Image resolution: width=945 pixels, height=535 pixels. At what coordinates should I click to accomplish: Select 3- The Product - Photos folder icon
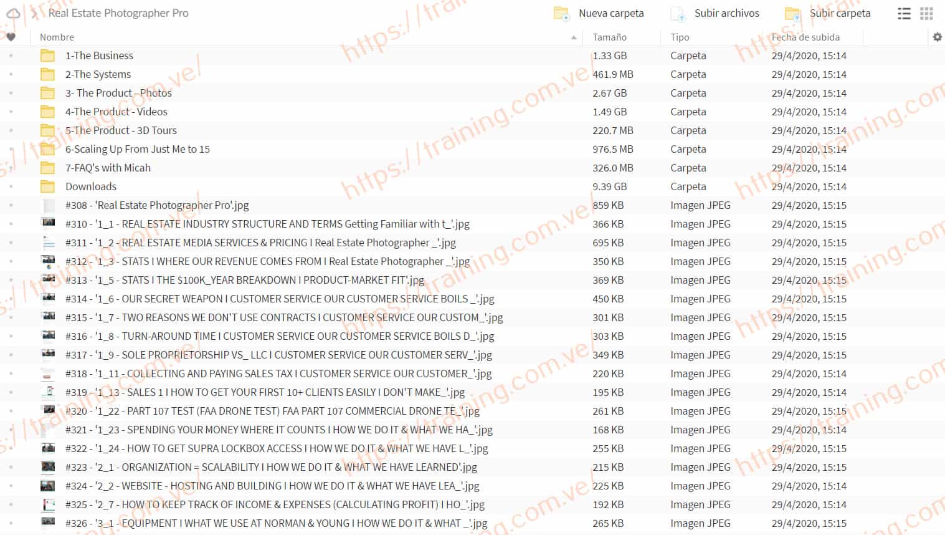point(47,93)
